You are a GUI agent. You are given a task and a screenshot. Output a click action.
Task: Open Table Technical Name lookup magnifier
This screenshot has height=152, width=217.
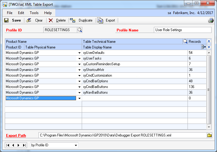(x=185, y=41)
